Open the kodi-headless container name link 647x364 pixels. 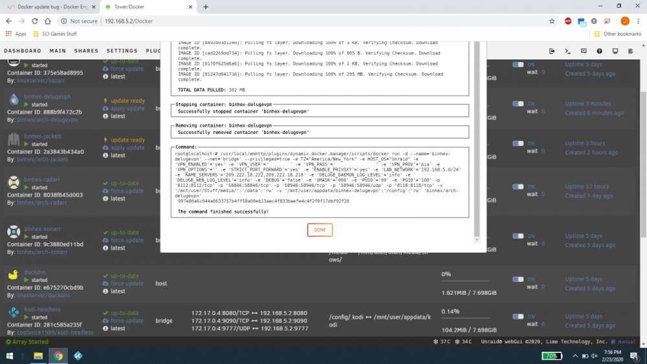42,310
